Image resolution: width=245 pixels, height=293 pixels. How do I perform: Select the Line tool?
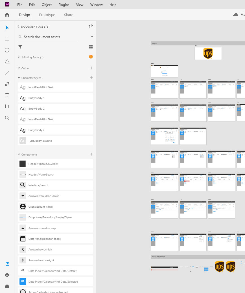pyautogui.click(x=7, y=73)
